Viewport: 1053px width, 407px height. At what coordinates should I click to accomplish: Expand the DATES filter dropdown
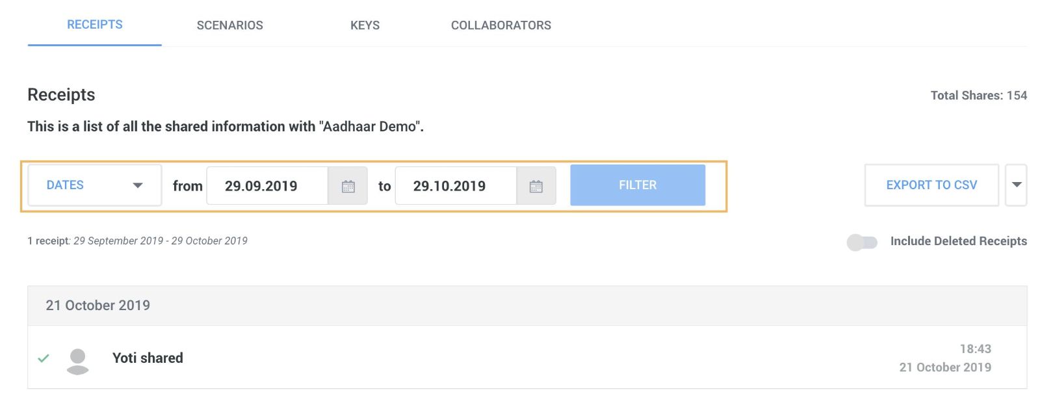coord(94,185)
